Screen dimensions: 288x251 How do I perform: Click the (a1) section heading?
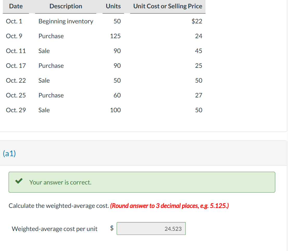pyautogui.click(x=9, y=153)
